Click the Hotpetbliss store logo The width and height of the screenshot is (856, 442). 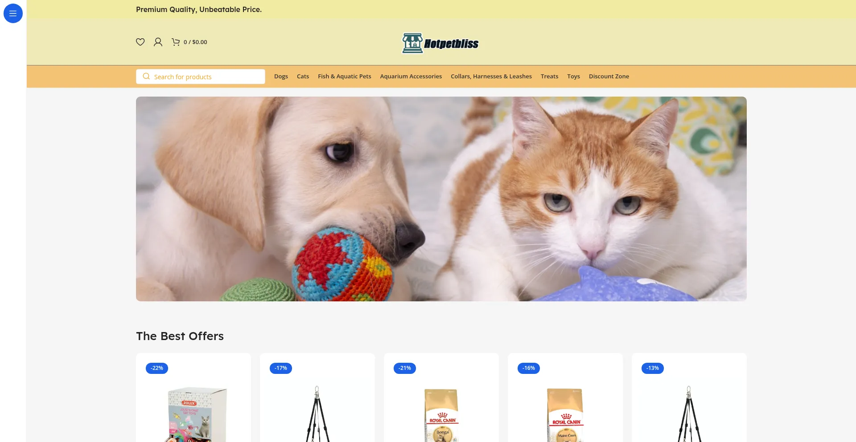pyautogui.click(x=440, y=43)
